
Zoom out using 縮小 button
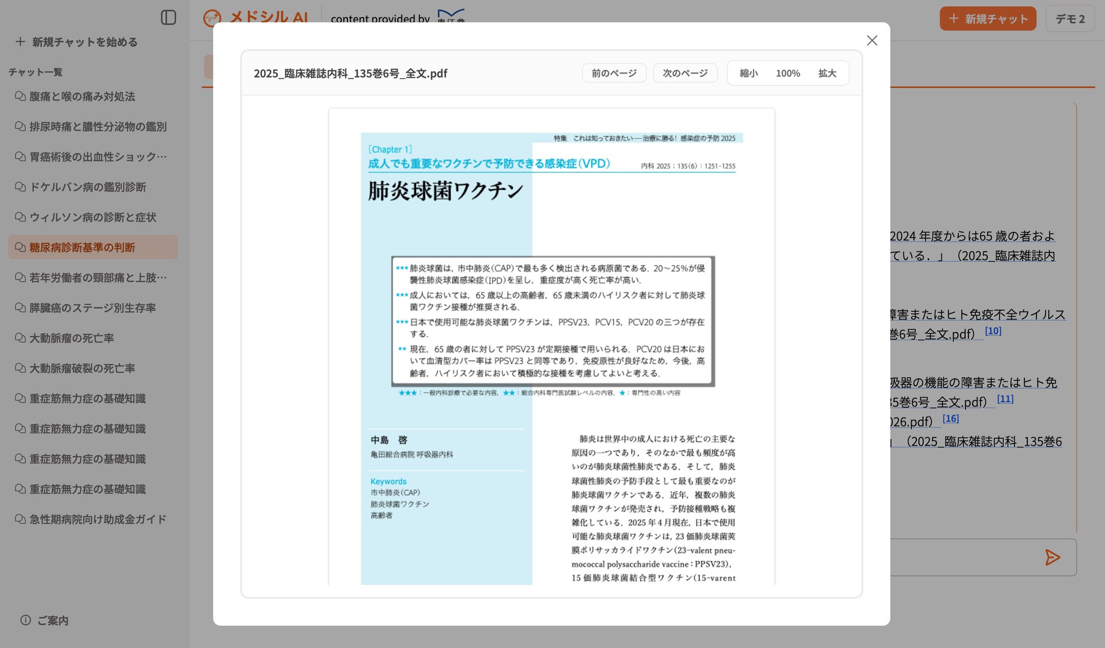click(x=749, y=73)
